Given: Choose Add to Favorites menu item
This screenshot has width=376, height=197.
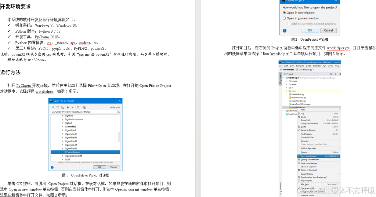Looking at the screenshot, I should click(318, 148).
